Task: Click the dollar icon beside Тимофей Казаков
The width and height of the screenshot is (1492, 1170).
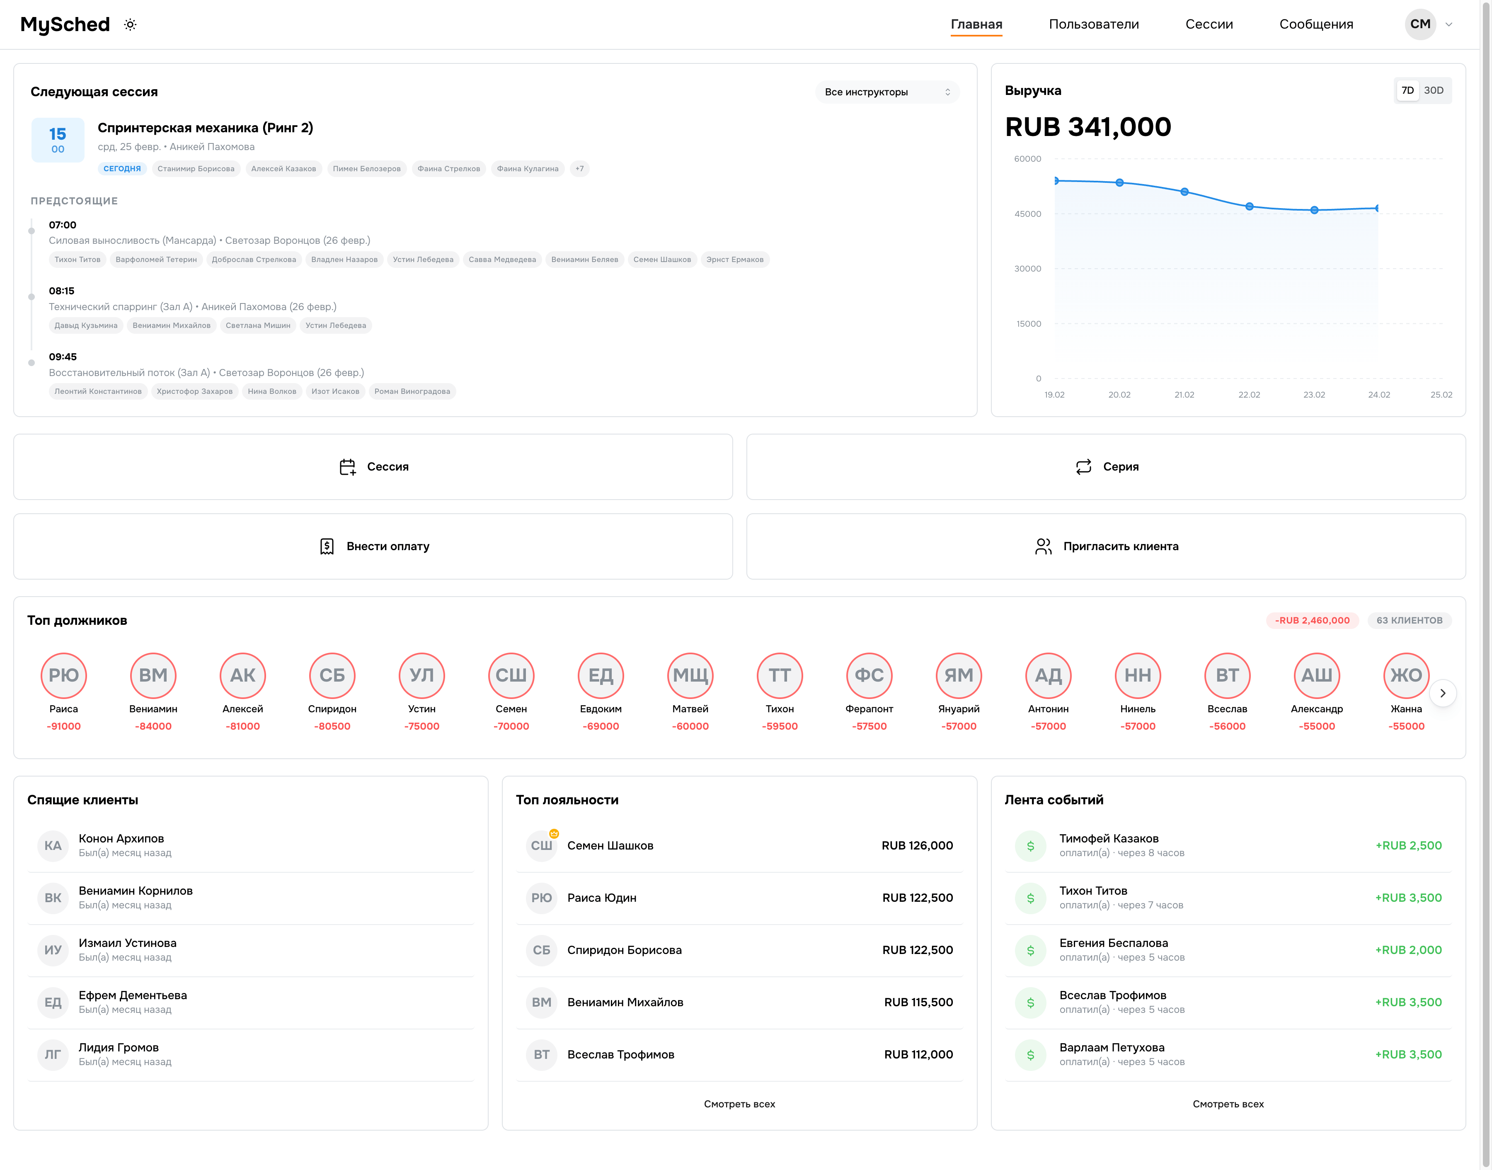Action: click(x=1030, y=846)
